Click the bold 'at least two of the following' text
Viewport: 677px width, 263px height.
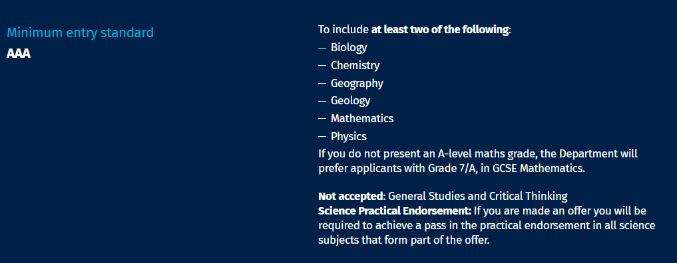point(439,30)
